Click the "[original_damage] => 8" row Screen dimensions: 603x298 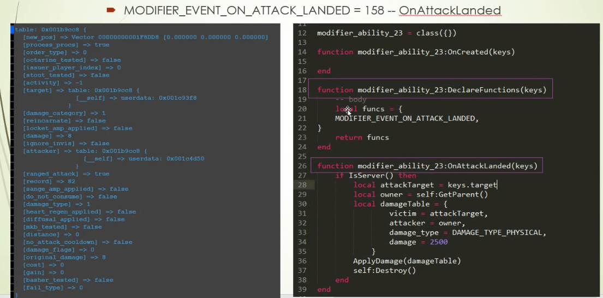(x=64, y=257)
